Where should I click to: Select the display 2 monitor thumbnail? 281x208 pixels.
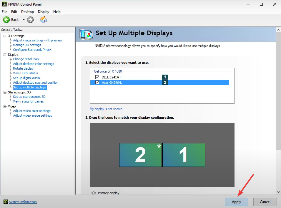point(141,155)
